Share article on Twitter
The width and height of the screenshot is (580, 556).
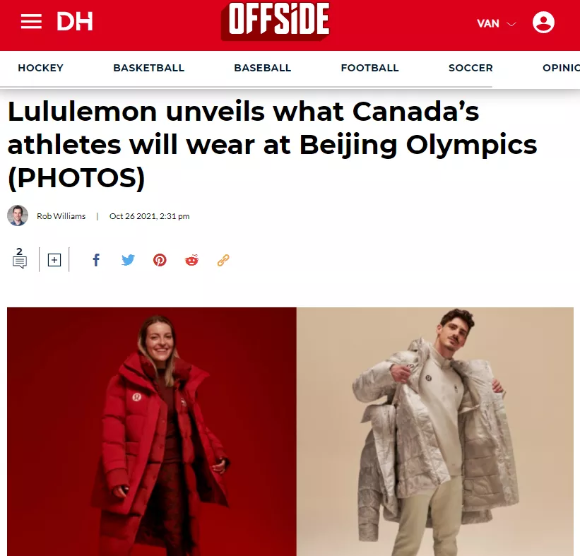point(128,260)
